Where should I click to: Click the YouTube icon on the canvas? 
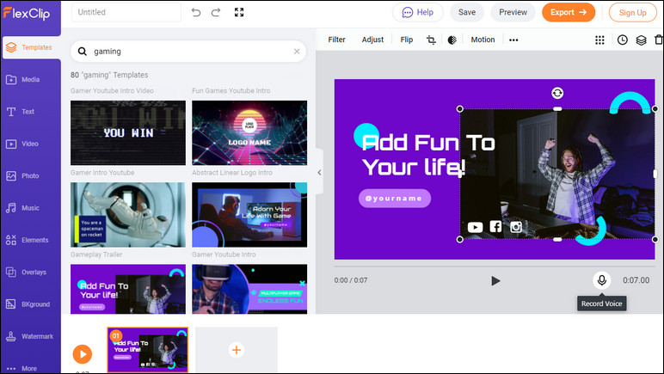click(475, 227)
